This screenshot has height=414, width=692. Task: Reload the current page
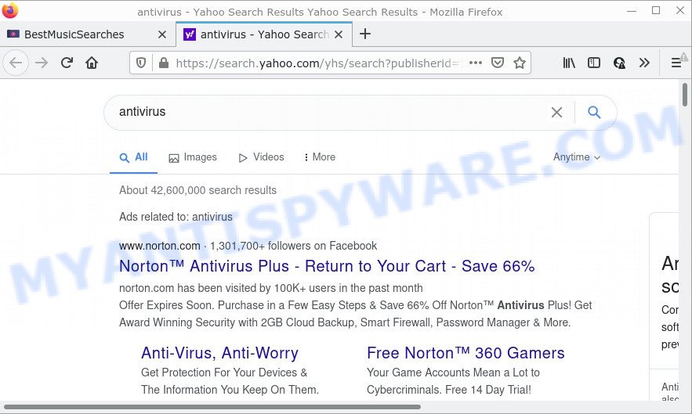coord(67,63)
